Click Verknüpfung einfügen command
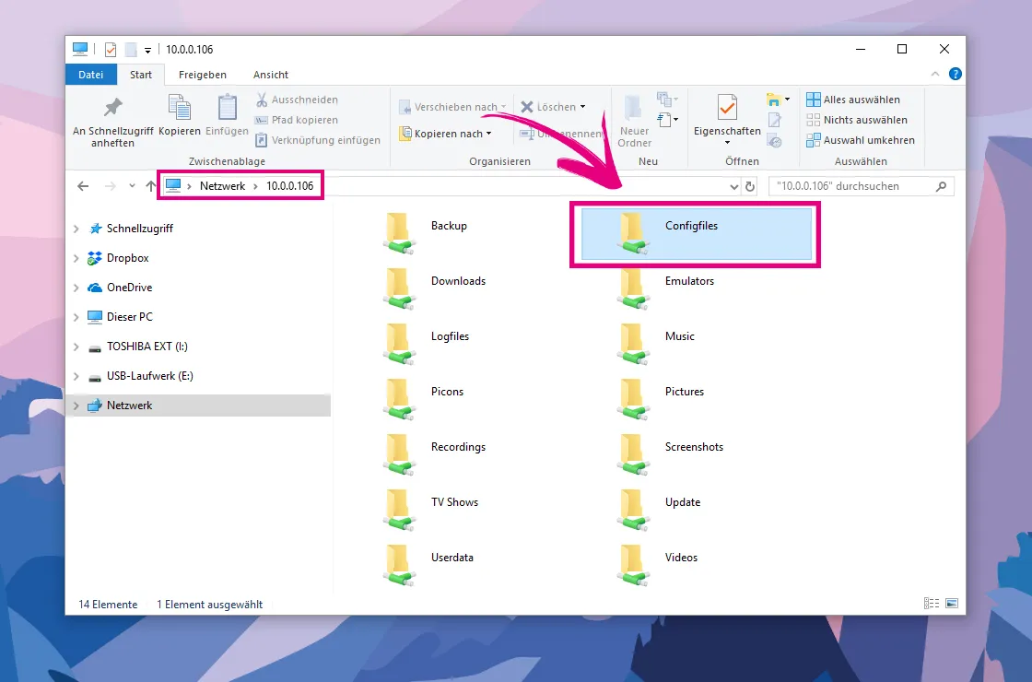This screenshot has height=682, width=1032. [x=318, y=140]
